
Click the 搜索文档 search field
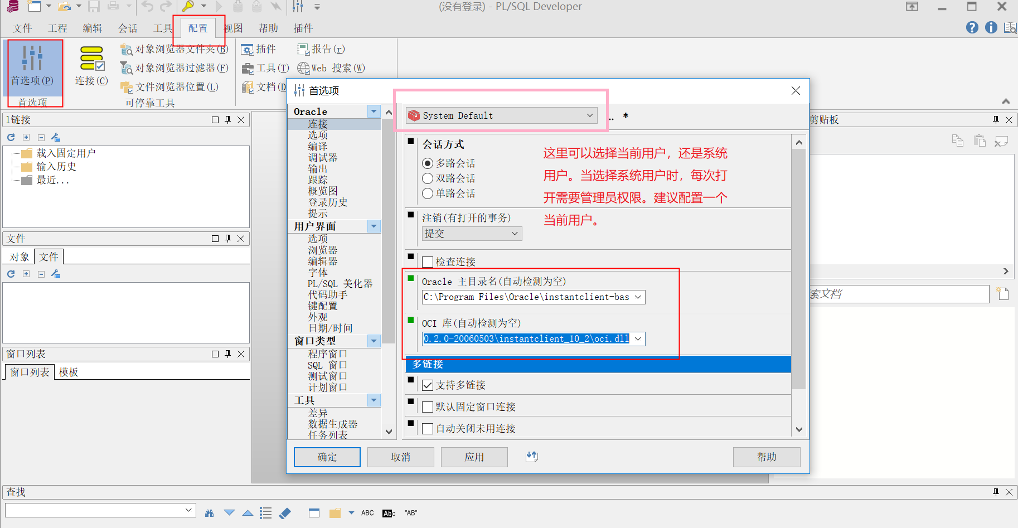(x=898, y=294)
